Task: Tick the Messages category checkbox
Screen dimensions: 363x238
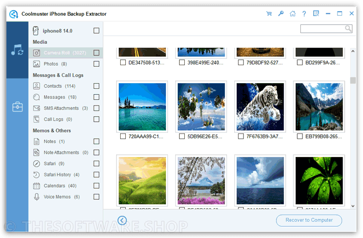Action: (96, 97)
